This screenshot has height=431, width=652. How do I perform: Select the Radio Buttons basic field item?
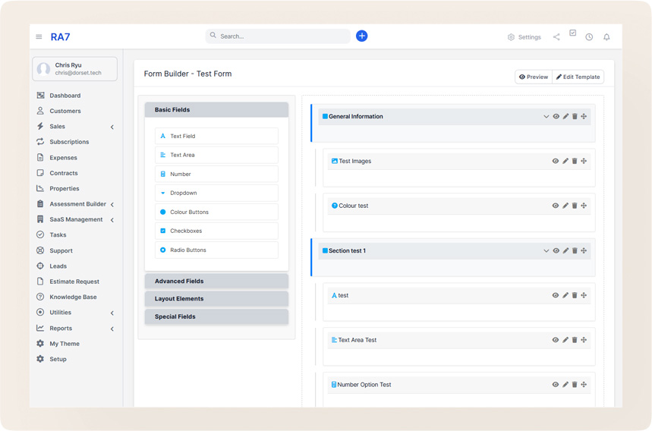click(x=216, y=250)
